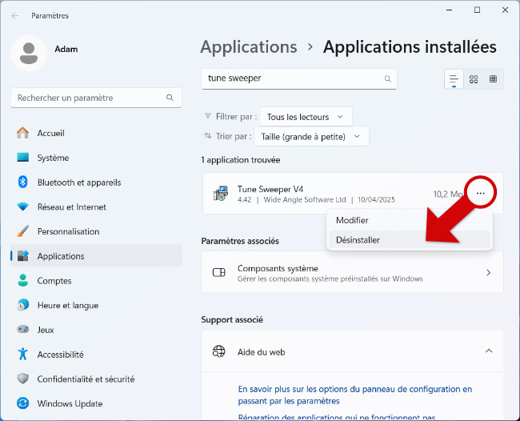The height and width of the screenshot is (421, 520).
Task: Open the Taille (grande à petite) sort dropdown
Action: 311,137
